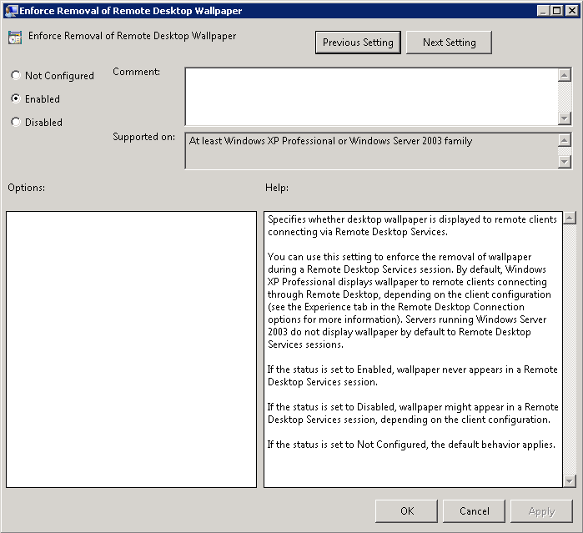Click the Help paragraph about Not Configured
The height and width of the screenshot is (533, 583).
point(411,445)
